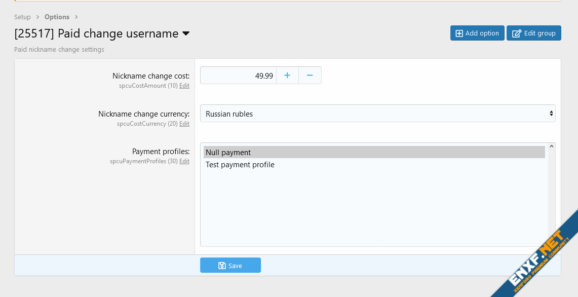This screenshot has width=578, height=297.
Task: Select Null payment in payment profiles
Action: tap(374, 153)
